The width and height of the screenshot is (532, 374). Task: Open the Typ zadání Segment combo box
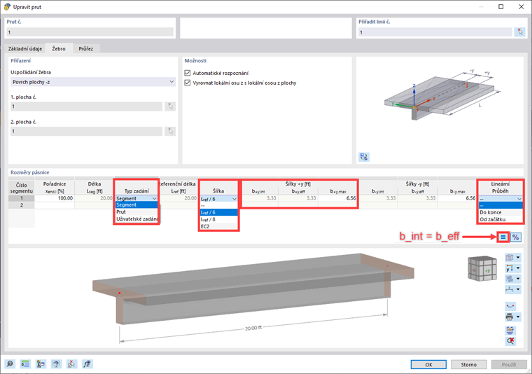point(136,198)
